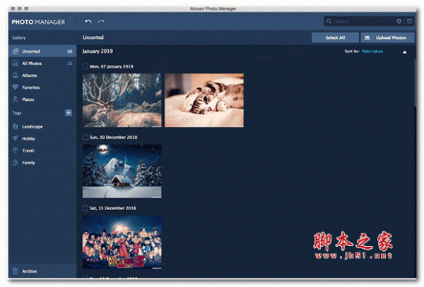This screenshot has width=424, height=287.
Task: Click the vertical scrollbar of the gallery
Action: pos(415,83)
